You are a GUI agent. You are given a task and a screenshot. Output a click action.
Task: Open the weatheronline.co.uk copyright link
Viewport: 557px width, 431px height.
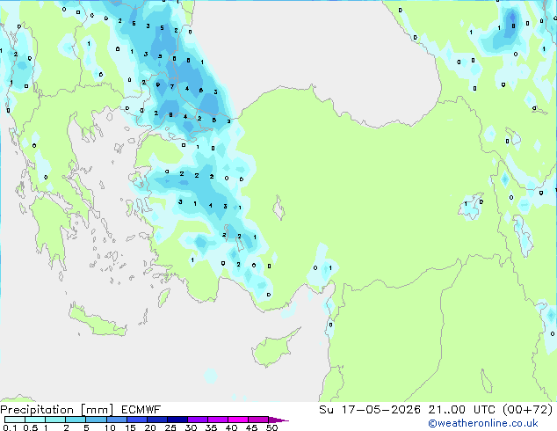[483, 423]
